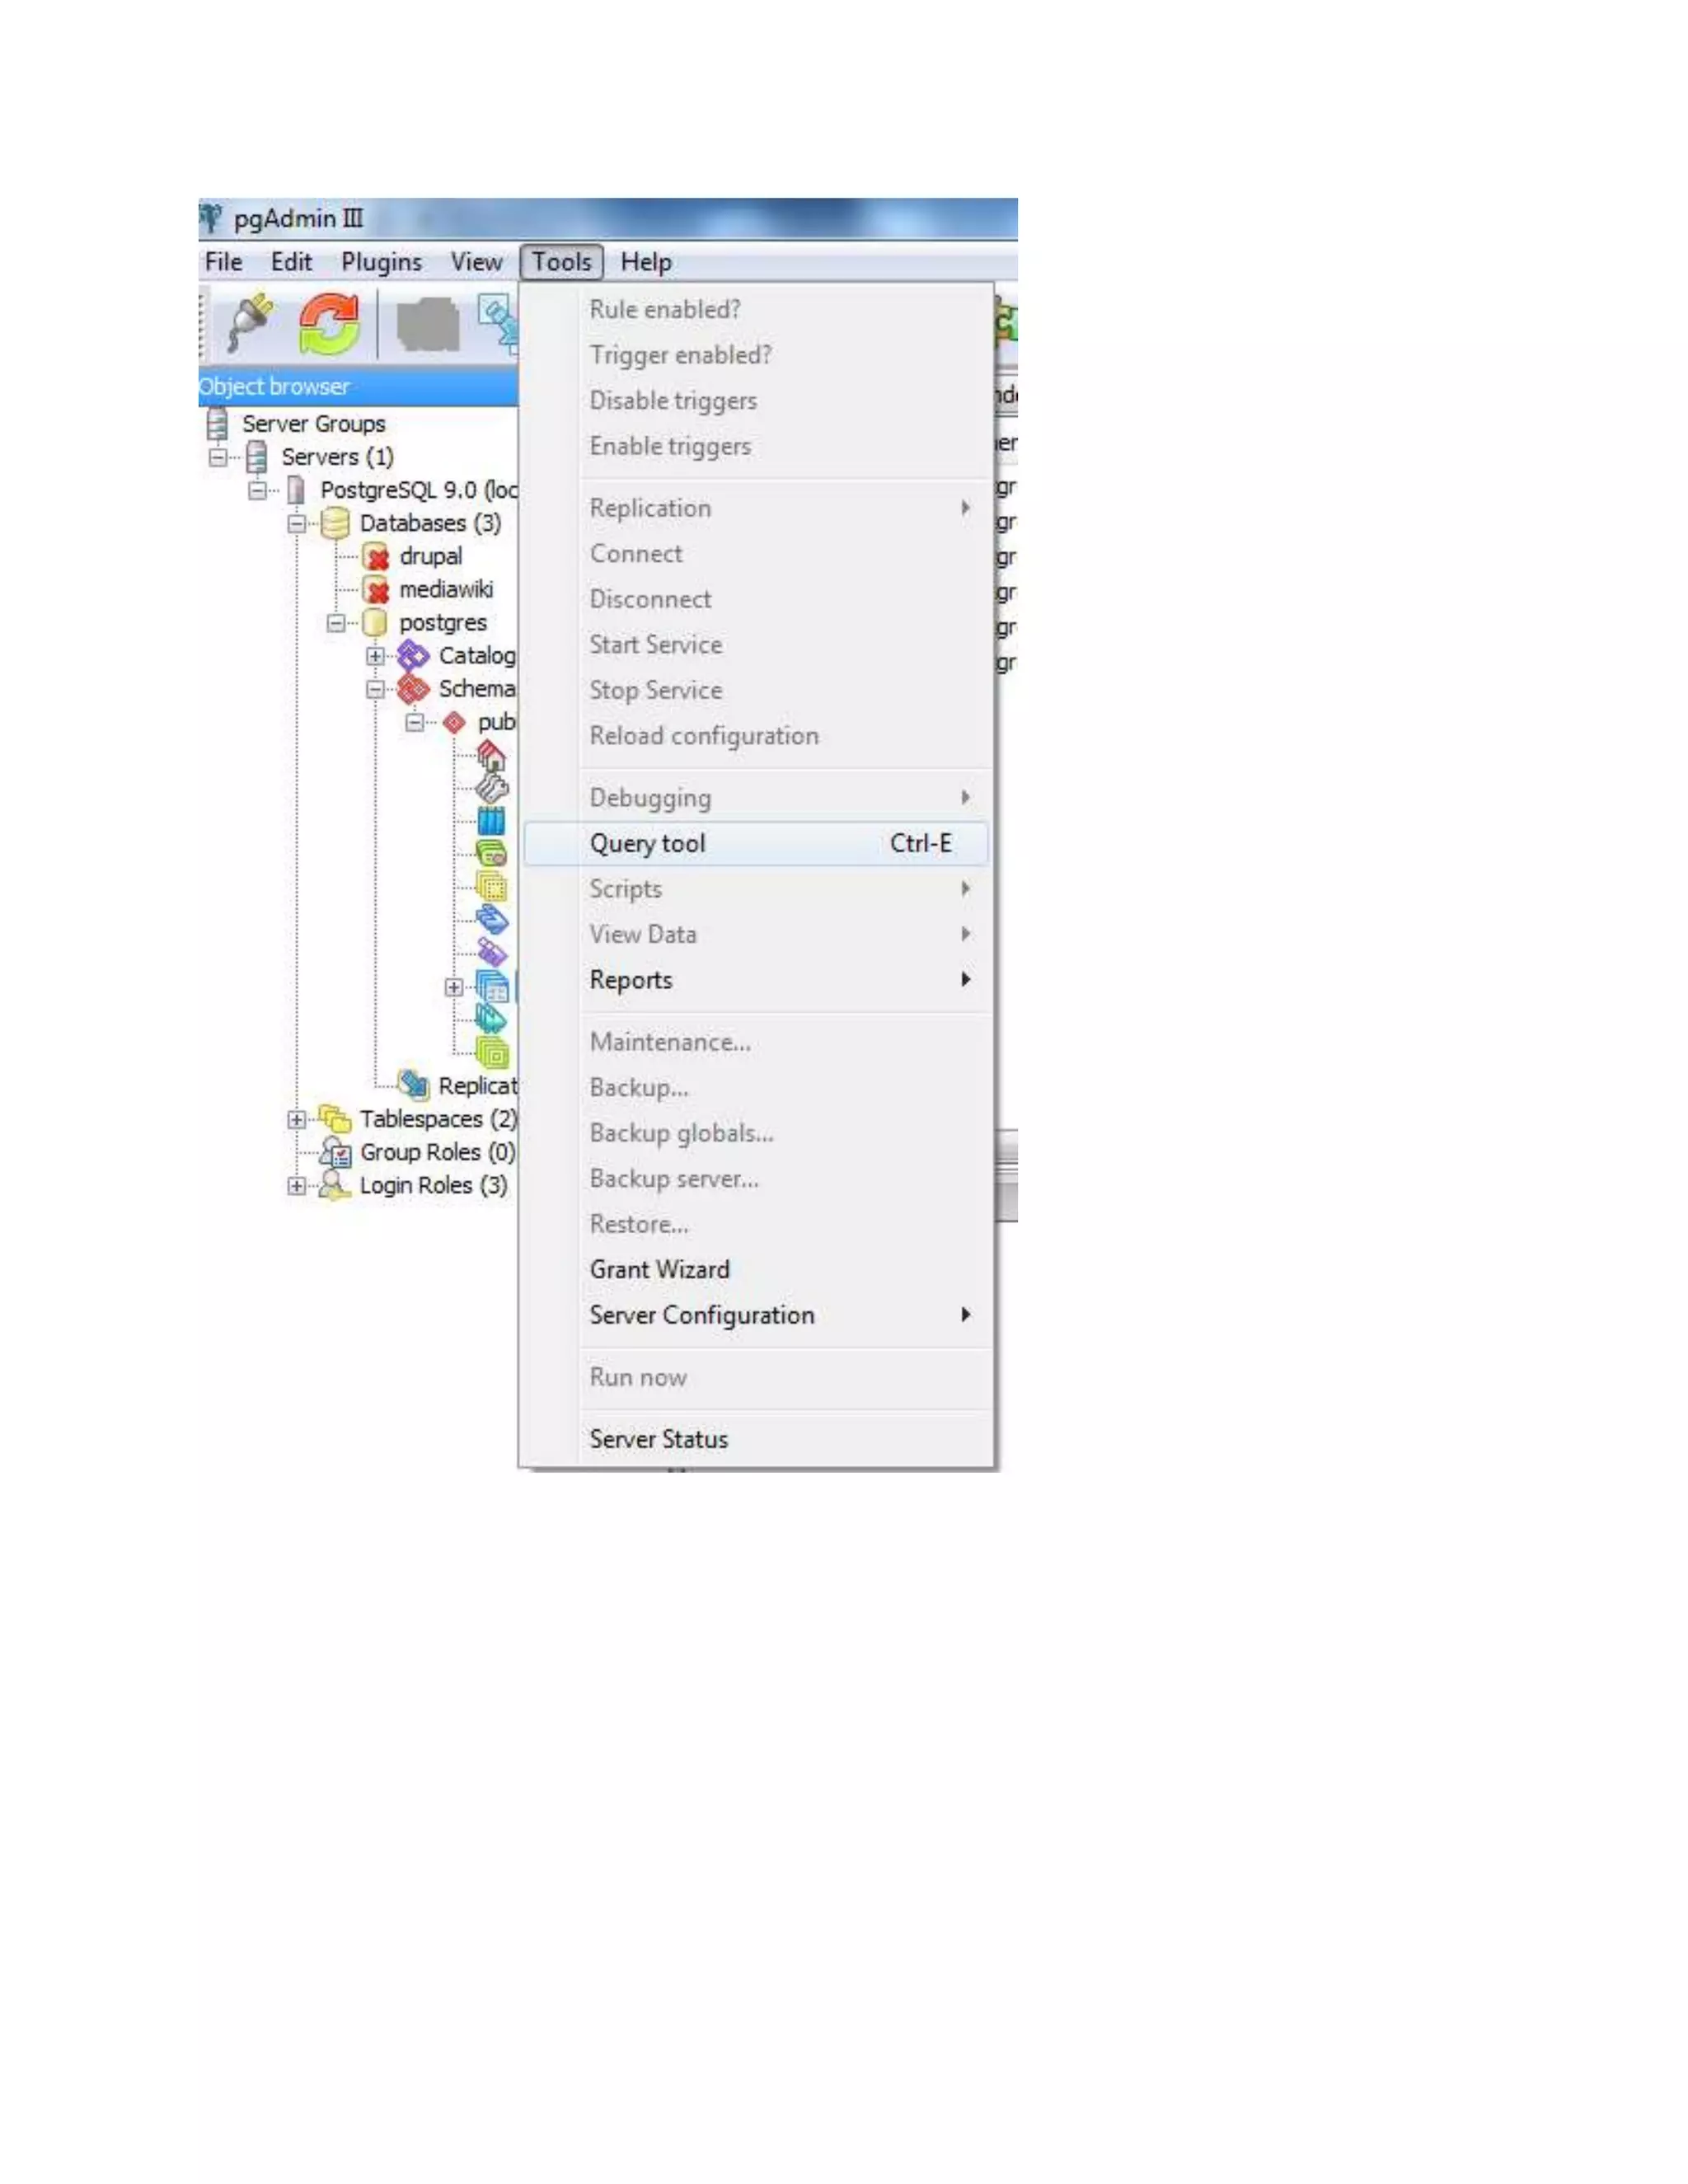Expand the Catalogs node

point(375,656)
